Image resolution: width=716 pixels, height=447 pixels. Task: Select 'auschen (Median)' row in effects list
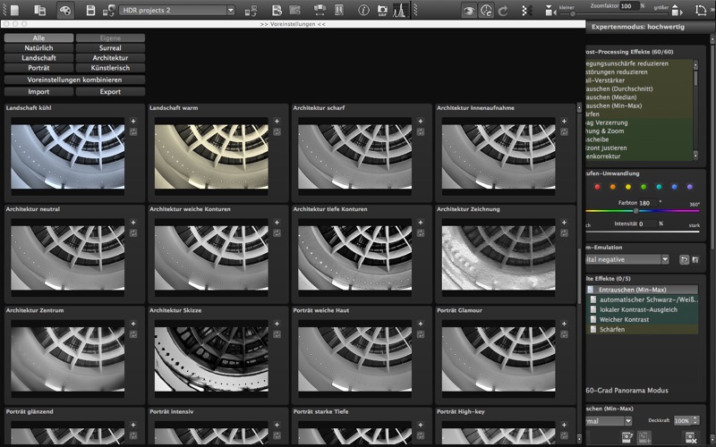pyautogui.click(x=638, y=97)
